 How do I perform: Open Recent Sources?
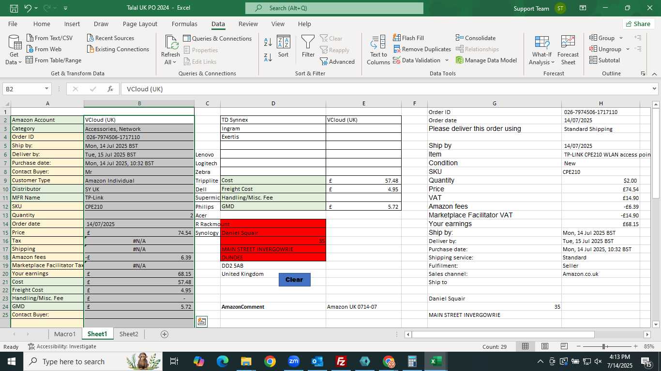(x=110, y=38)
